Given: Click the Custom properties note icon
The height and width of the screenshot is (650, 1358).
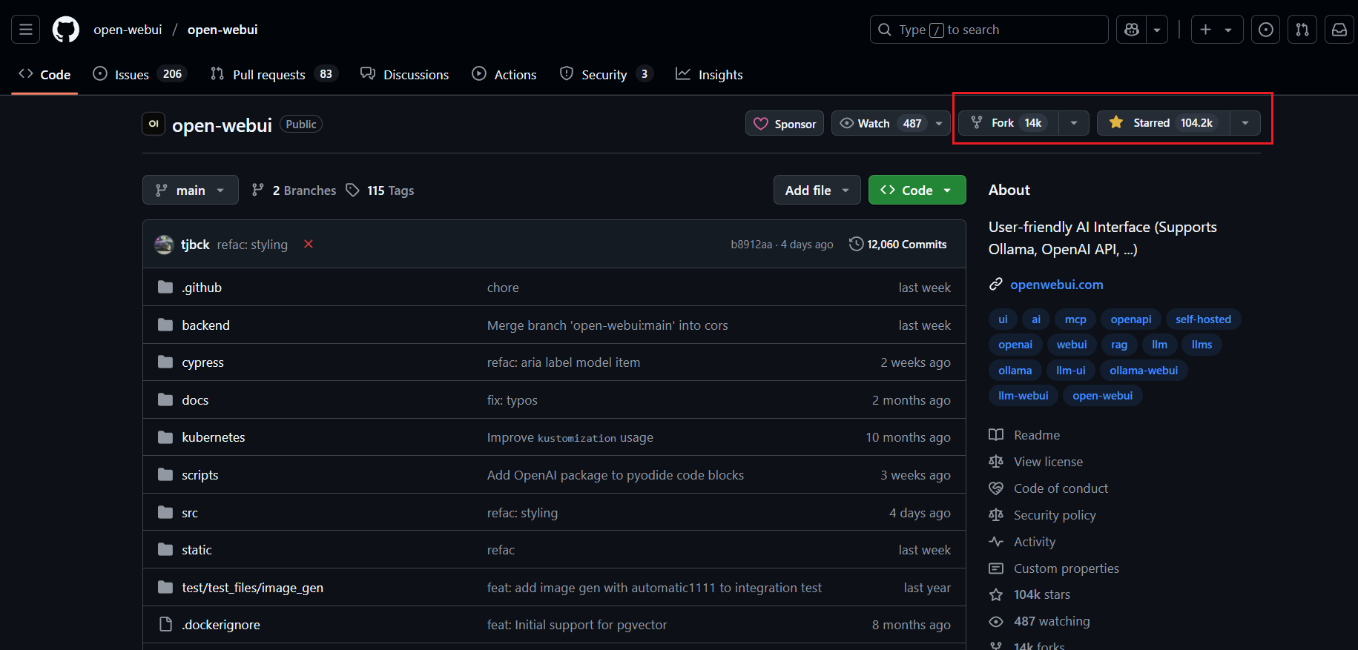Looking at the screenshot, I should click(996, 568).
